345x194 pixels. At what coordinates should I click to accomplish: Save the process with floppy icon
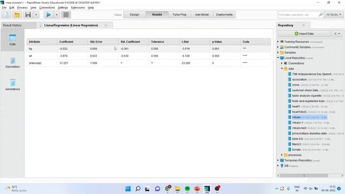click(x=28, y=15)
